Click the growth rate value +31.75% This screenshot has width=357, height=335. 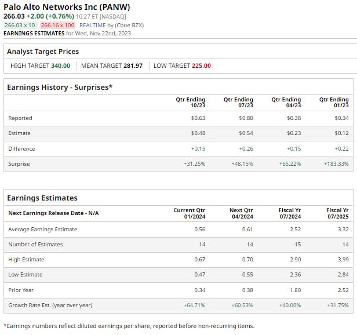[x=338, y=305]
